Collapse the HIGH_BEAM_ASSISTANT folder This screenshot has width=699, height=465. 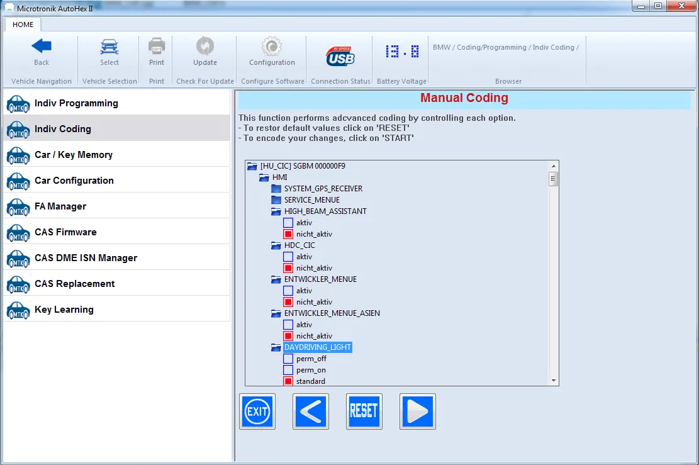[x=276, y=211]
